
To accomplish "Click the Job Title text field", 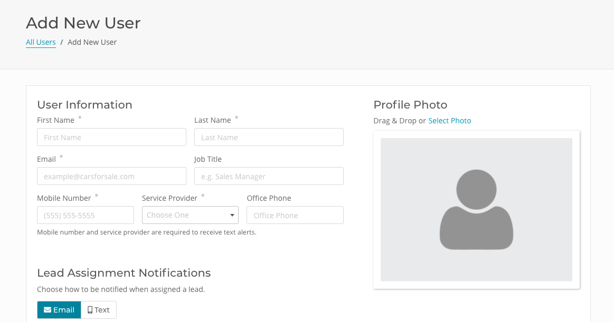I will pos(269,176).
